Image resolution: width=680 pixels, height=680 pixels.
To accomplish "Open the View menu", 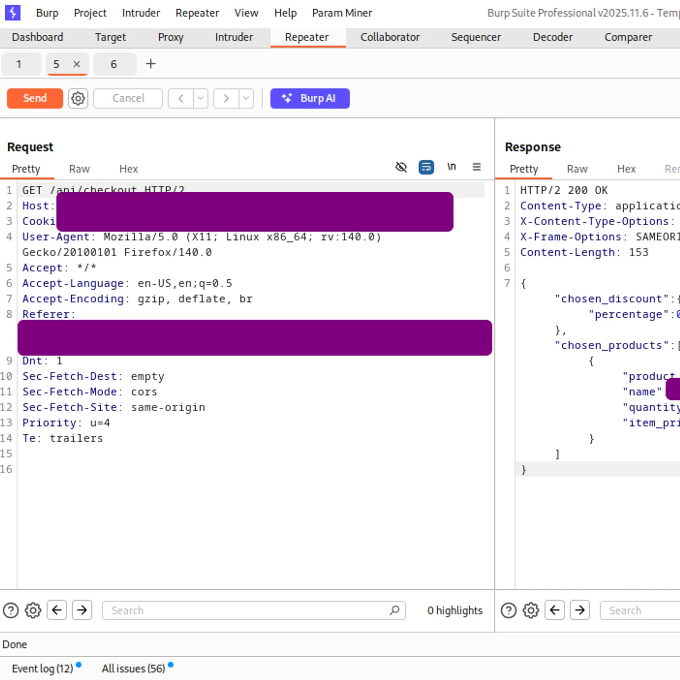I will 246,13.
